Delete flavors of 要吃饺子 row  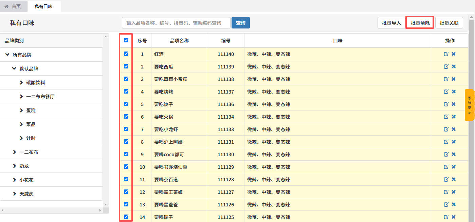tap(454, 104)
